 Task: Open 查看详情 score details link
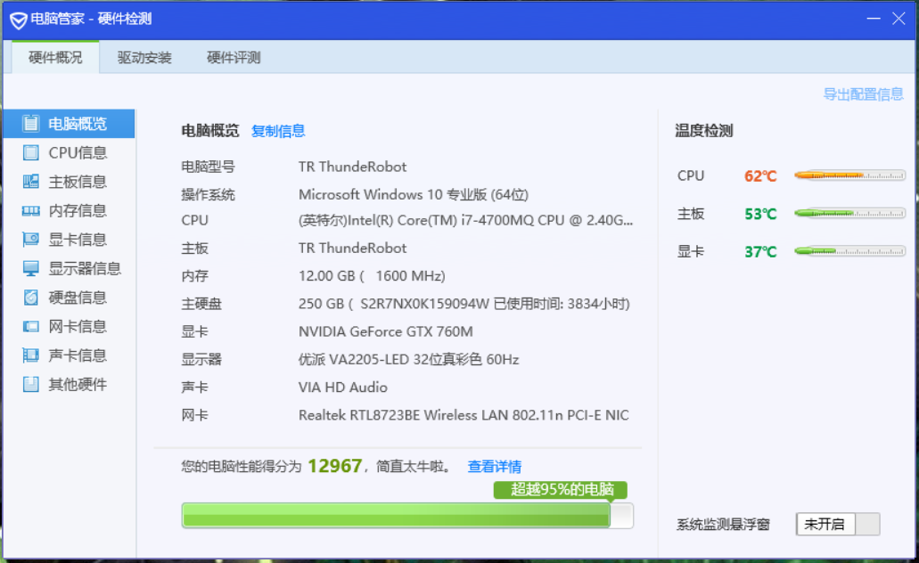(494, 466)
